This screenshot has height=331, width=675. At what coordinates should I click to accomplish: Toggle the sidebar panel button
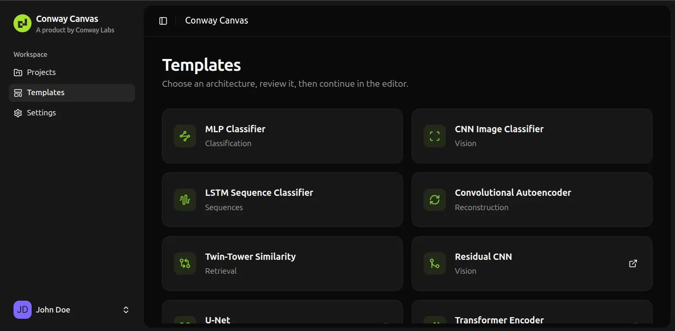point(163,21)
